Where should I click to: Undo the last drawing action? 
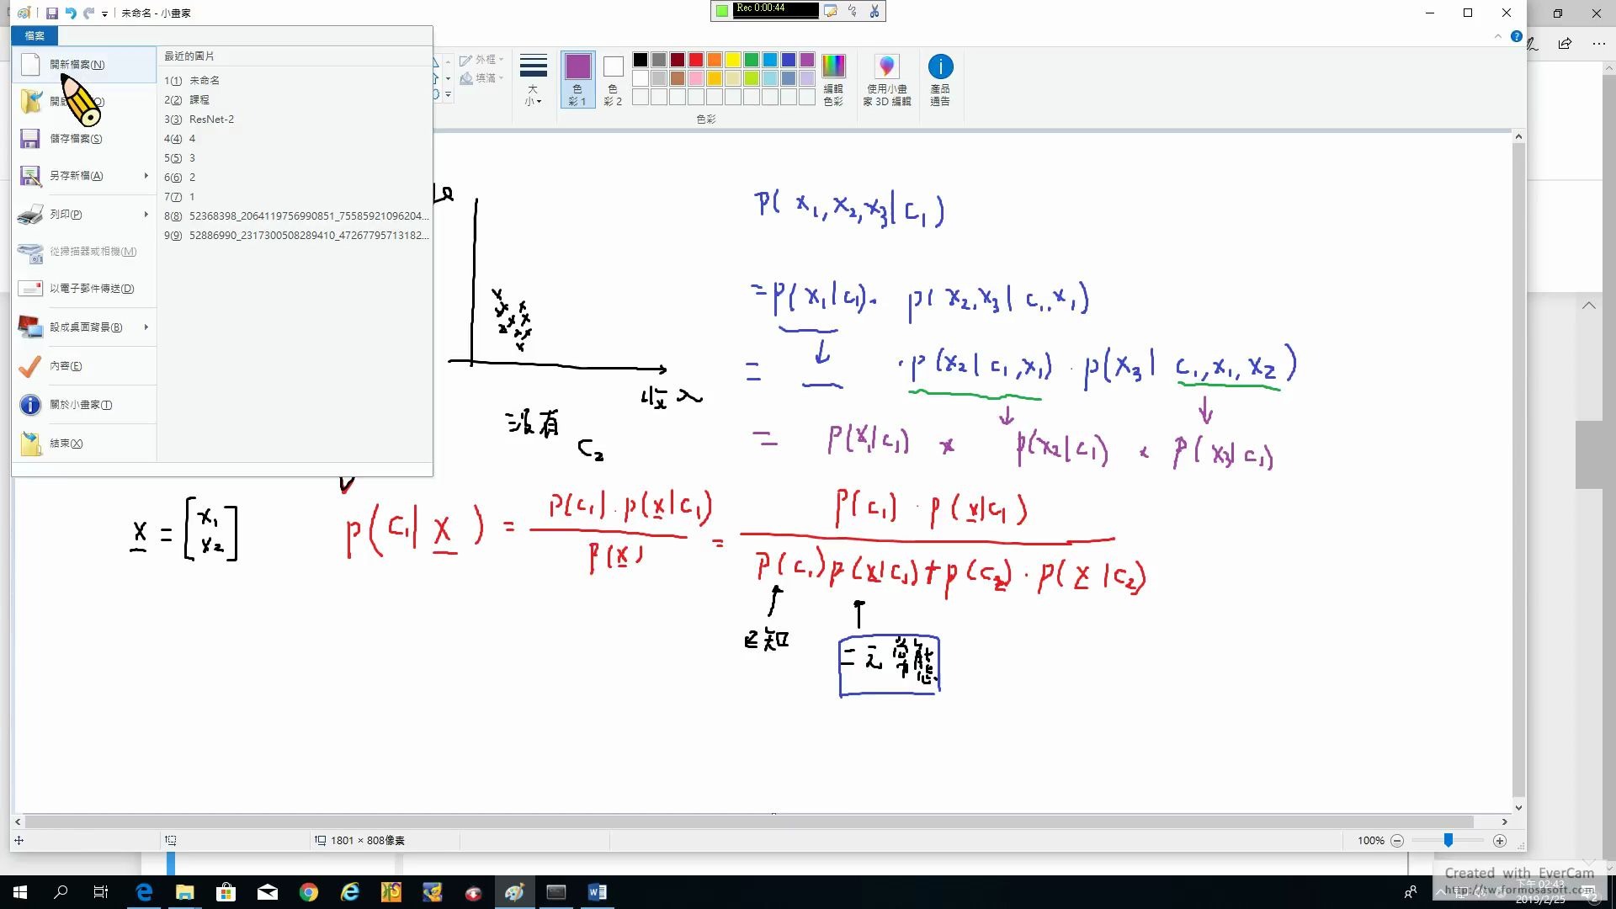(x=72, y=13)
